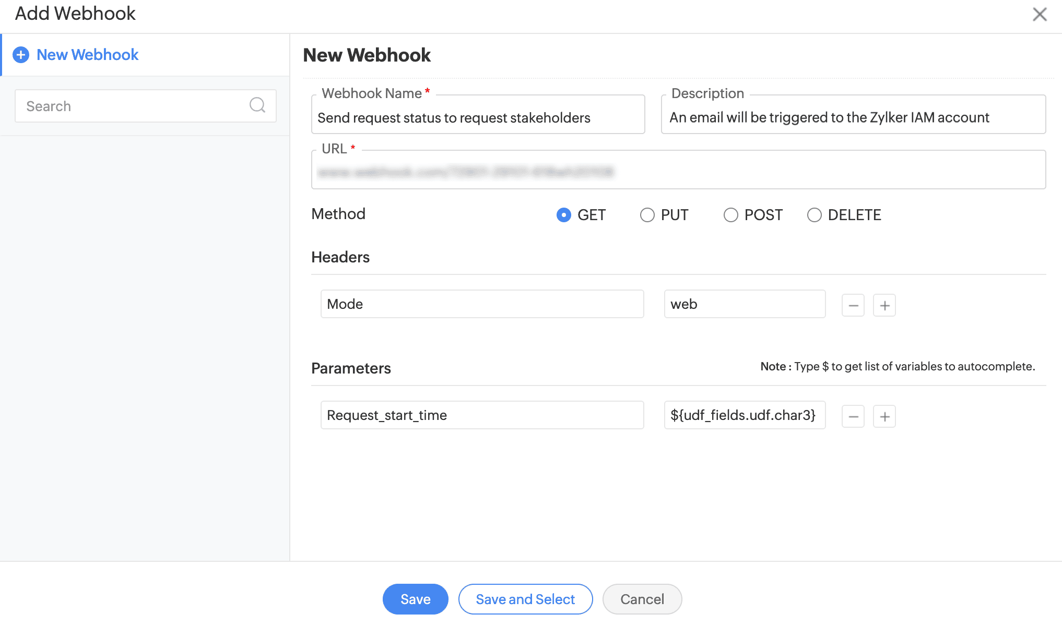
Task: Select the PUT method radio button
Action: tap(647, 215)
